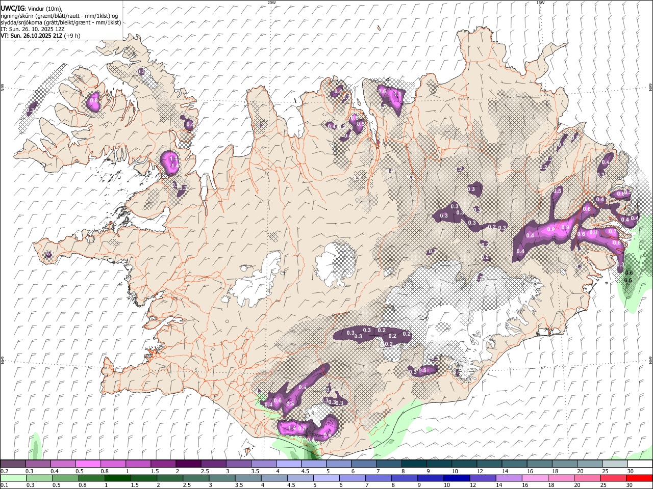
Task: Click the 3.5 label under upper scale
Action: 255,471
